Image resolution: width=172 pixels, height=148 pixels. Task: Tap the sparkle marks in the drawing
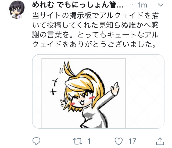54,86
